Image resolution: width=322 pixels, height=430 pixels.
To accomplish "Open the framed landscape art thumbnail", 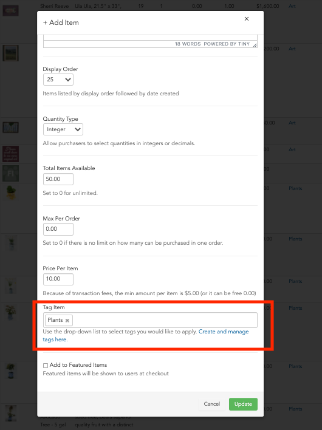I will [11, 53].
